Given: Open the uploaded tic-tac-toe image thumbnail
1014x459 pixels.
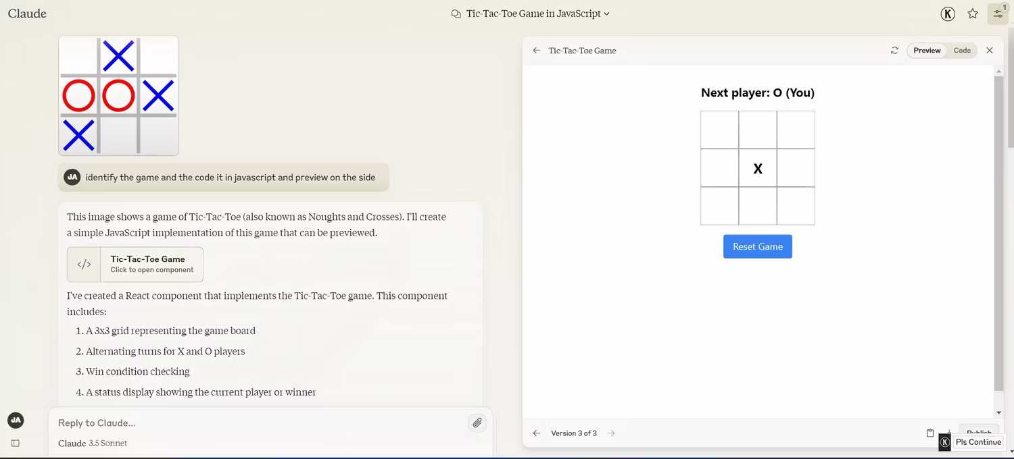Looking at the screenshot, I should coord(118,96).
